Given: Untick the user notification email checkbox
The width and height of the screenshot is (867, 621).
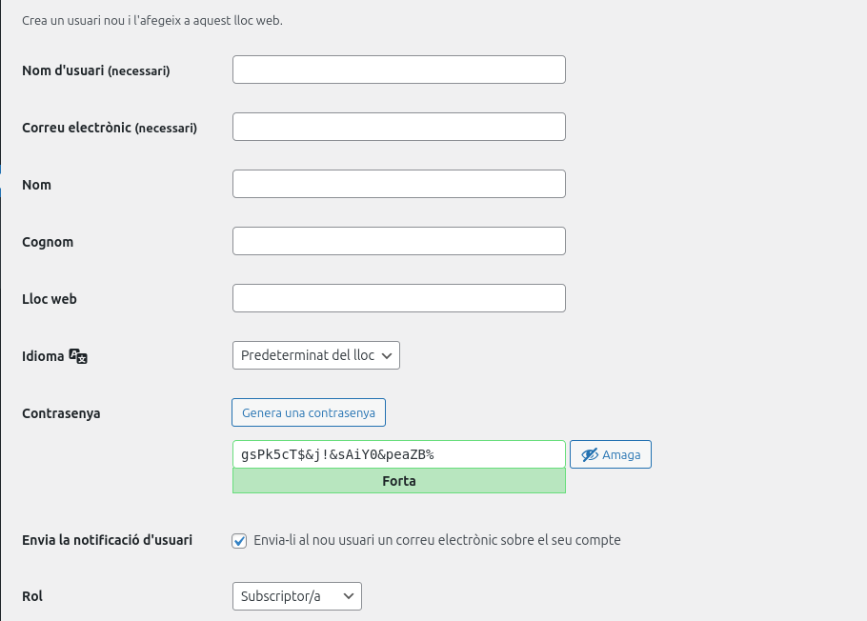Looking at the screenshot, I should tap(240, 541).
